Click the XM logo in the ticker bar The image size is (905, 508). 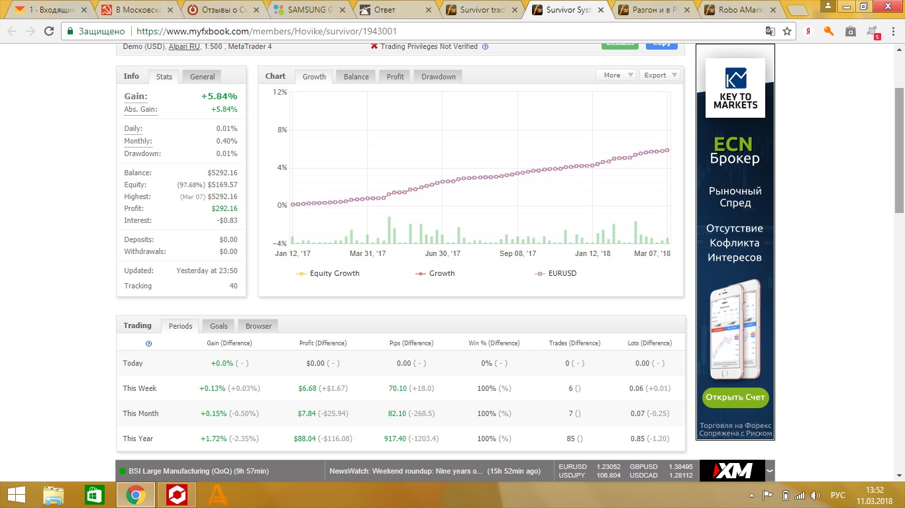pyautogui.click(x=732, y=471)
